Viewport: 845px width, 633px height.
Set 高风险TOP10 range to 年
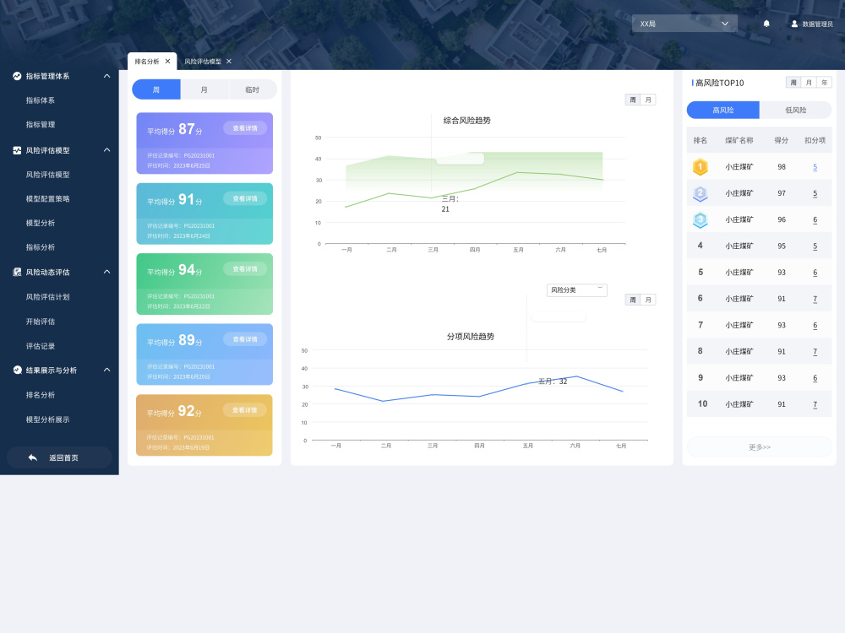pyautogui.click(x=824, y=83)
